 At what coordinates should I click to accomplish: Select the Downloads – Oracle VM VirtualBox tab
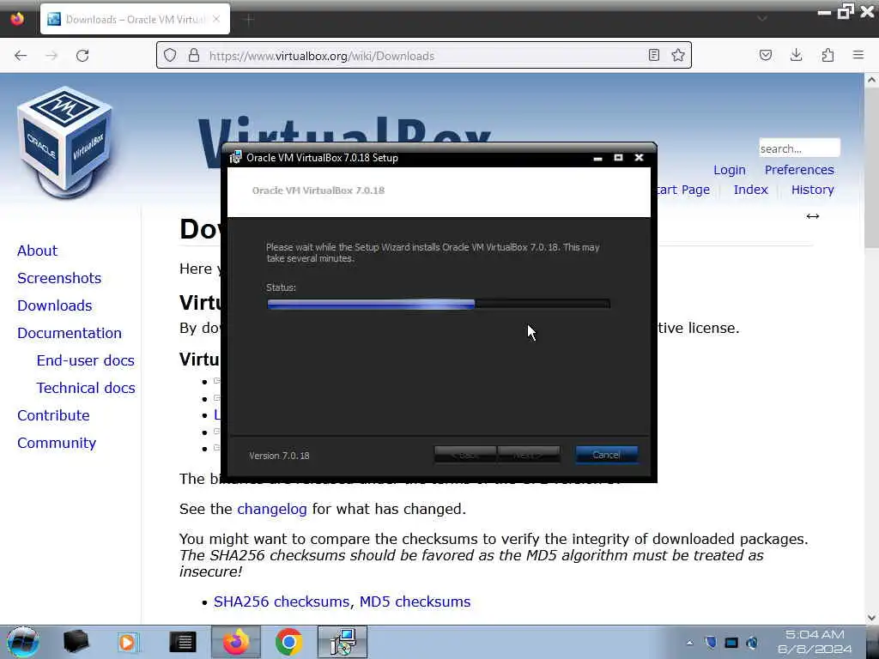[x=135, y=19]
